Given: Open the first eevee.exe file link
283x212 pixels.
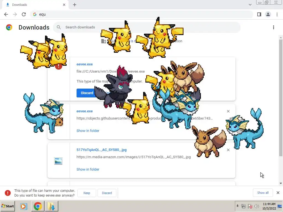Looking at the screenshot, I should pos(85,64).
